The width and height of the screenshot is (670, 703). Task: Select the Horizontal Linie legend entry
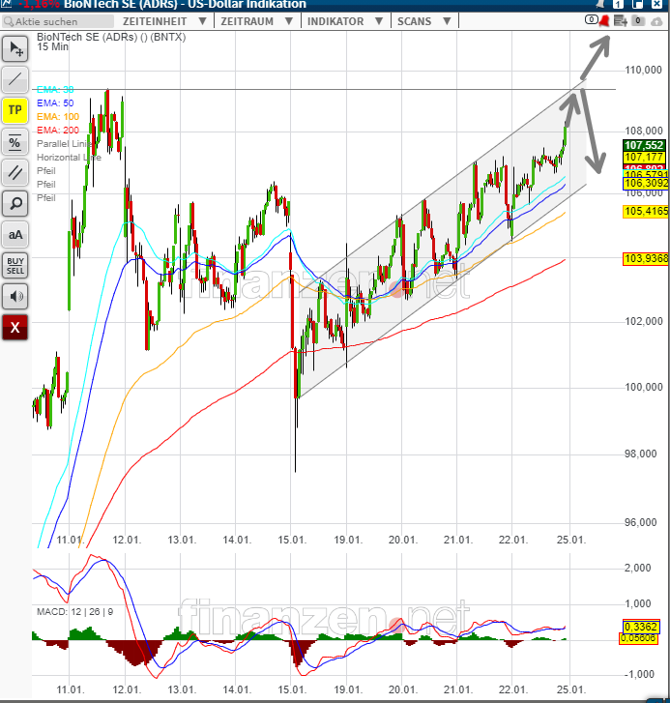pyautogui.click(x=69, y=158)
